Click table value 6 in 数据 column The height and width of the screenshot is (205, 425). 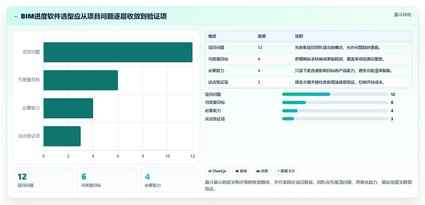click(x=259, y=59)
